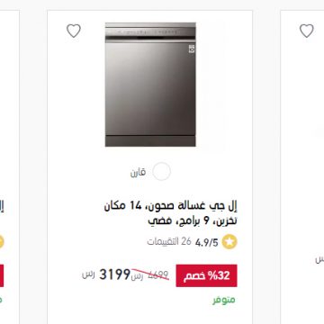Click the partial price text on right card
Image resolution: width=324 pixels, height=324 pixels.
[x=319, y=259]
